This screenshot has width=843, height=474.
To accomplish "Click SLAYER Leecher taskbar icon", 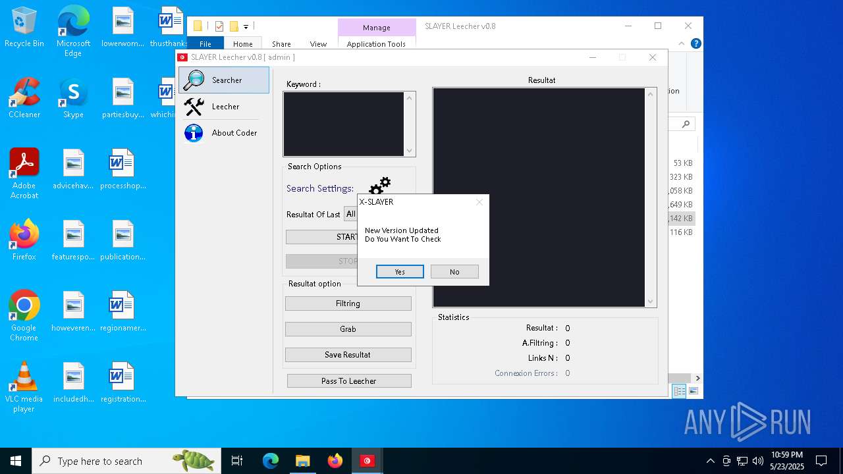I will [x=367, y=461].
